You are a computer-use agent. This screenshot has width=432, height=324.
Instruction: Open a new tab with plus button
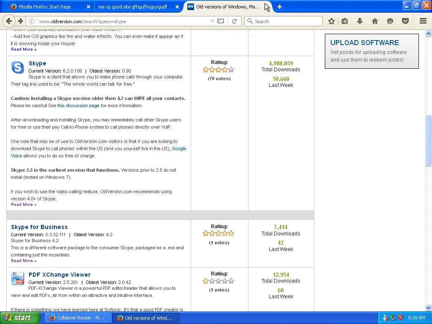[x=280, y=7]
